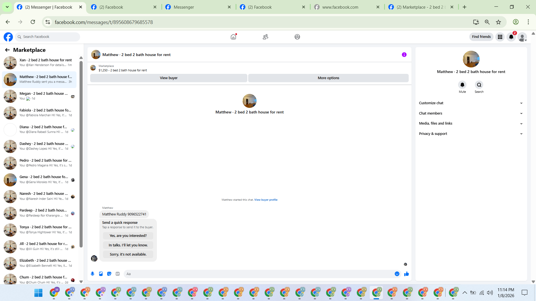The height and width of the screenshot is (301, 536).
Task: Open the account profile avatar menu
Action: 522,37
